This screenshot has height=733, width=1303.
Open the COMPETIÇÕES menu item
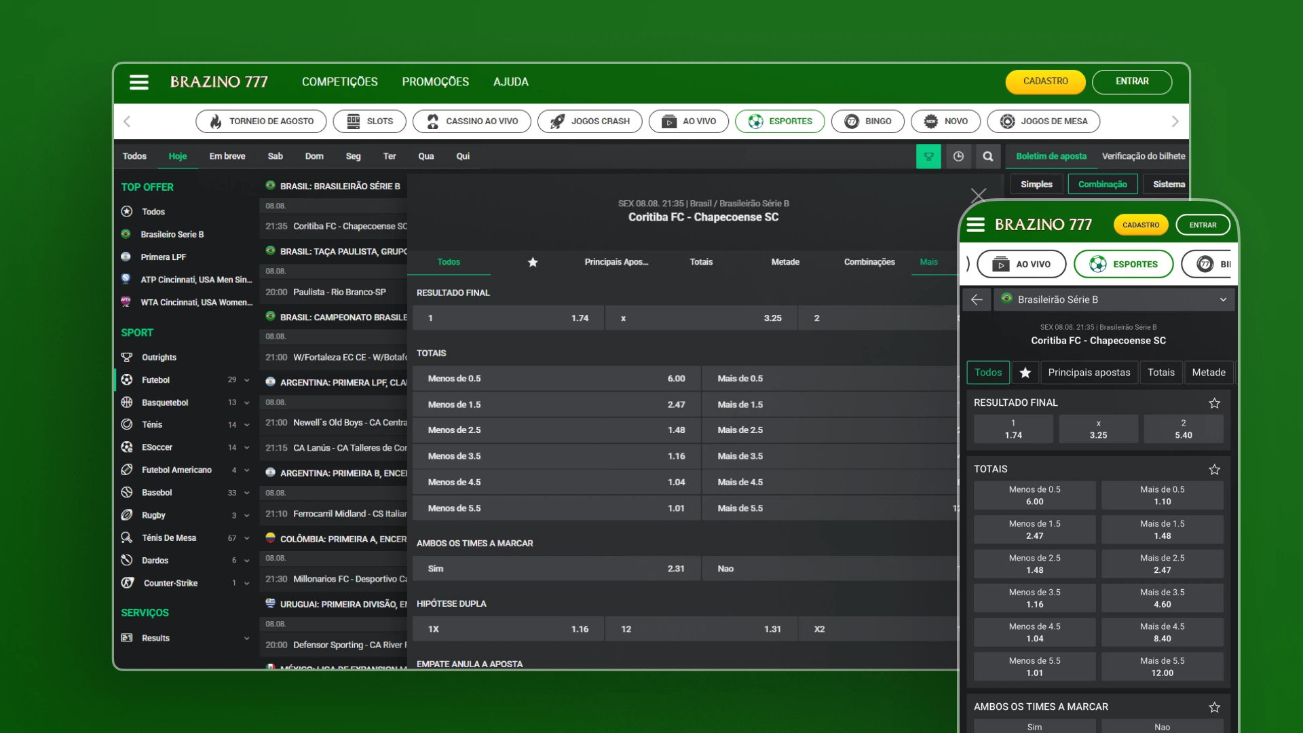tap(339, 82)
